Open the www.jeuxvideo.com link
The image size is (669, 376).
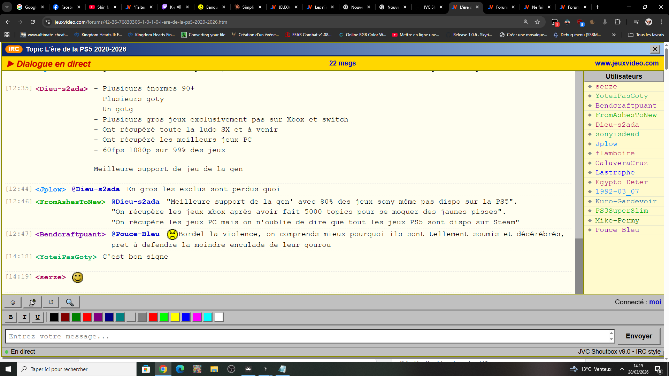(626, 63)
